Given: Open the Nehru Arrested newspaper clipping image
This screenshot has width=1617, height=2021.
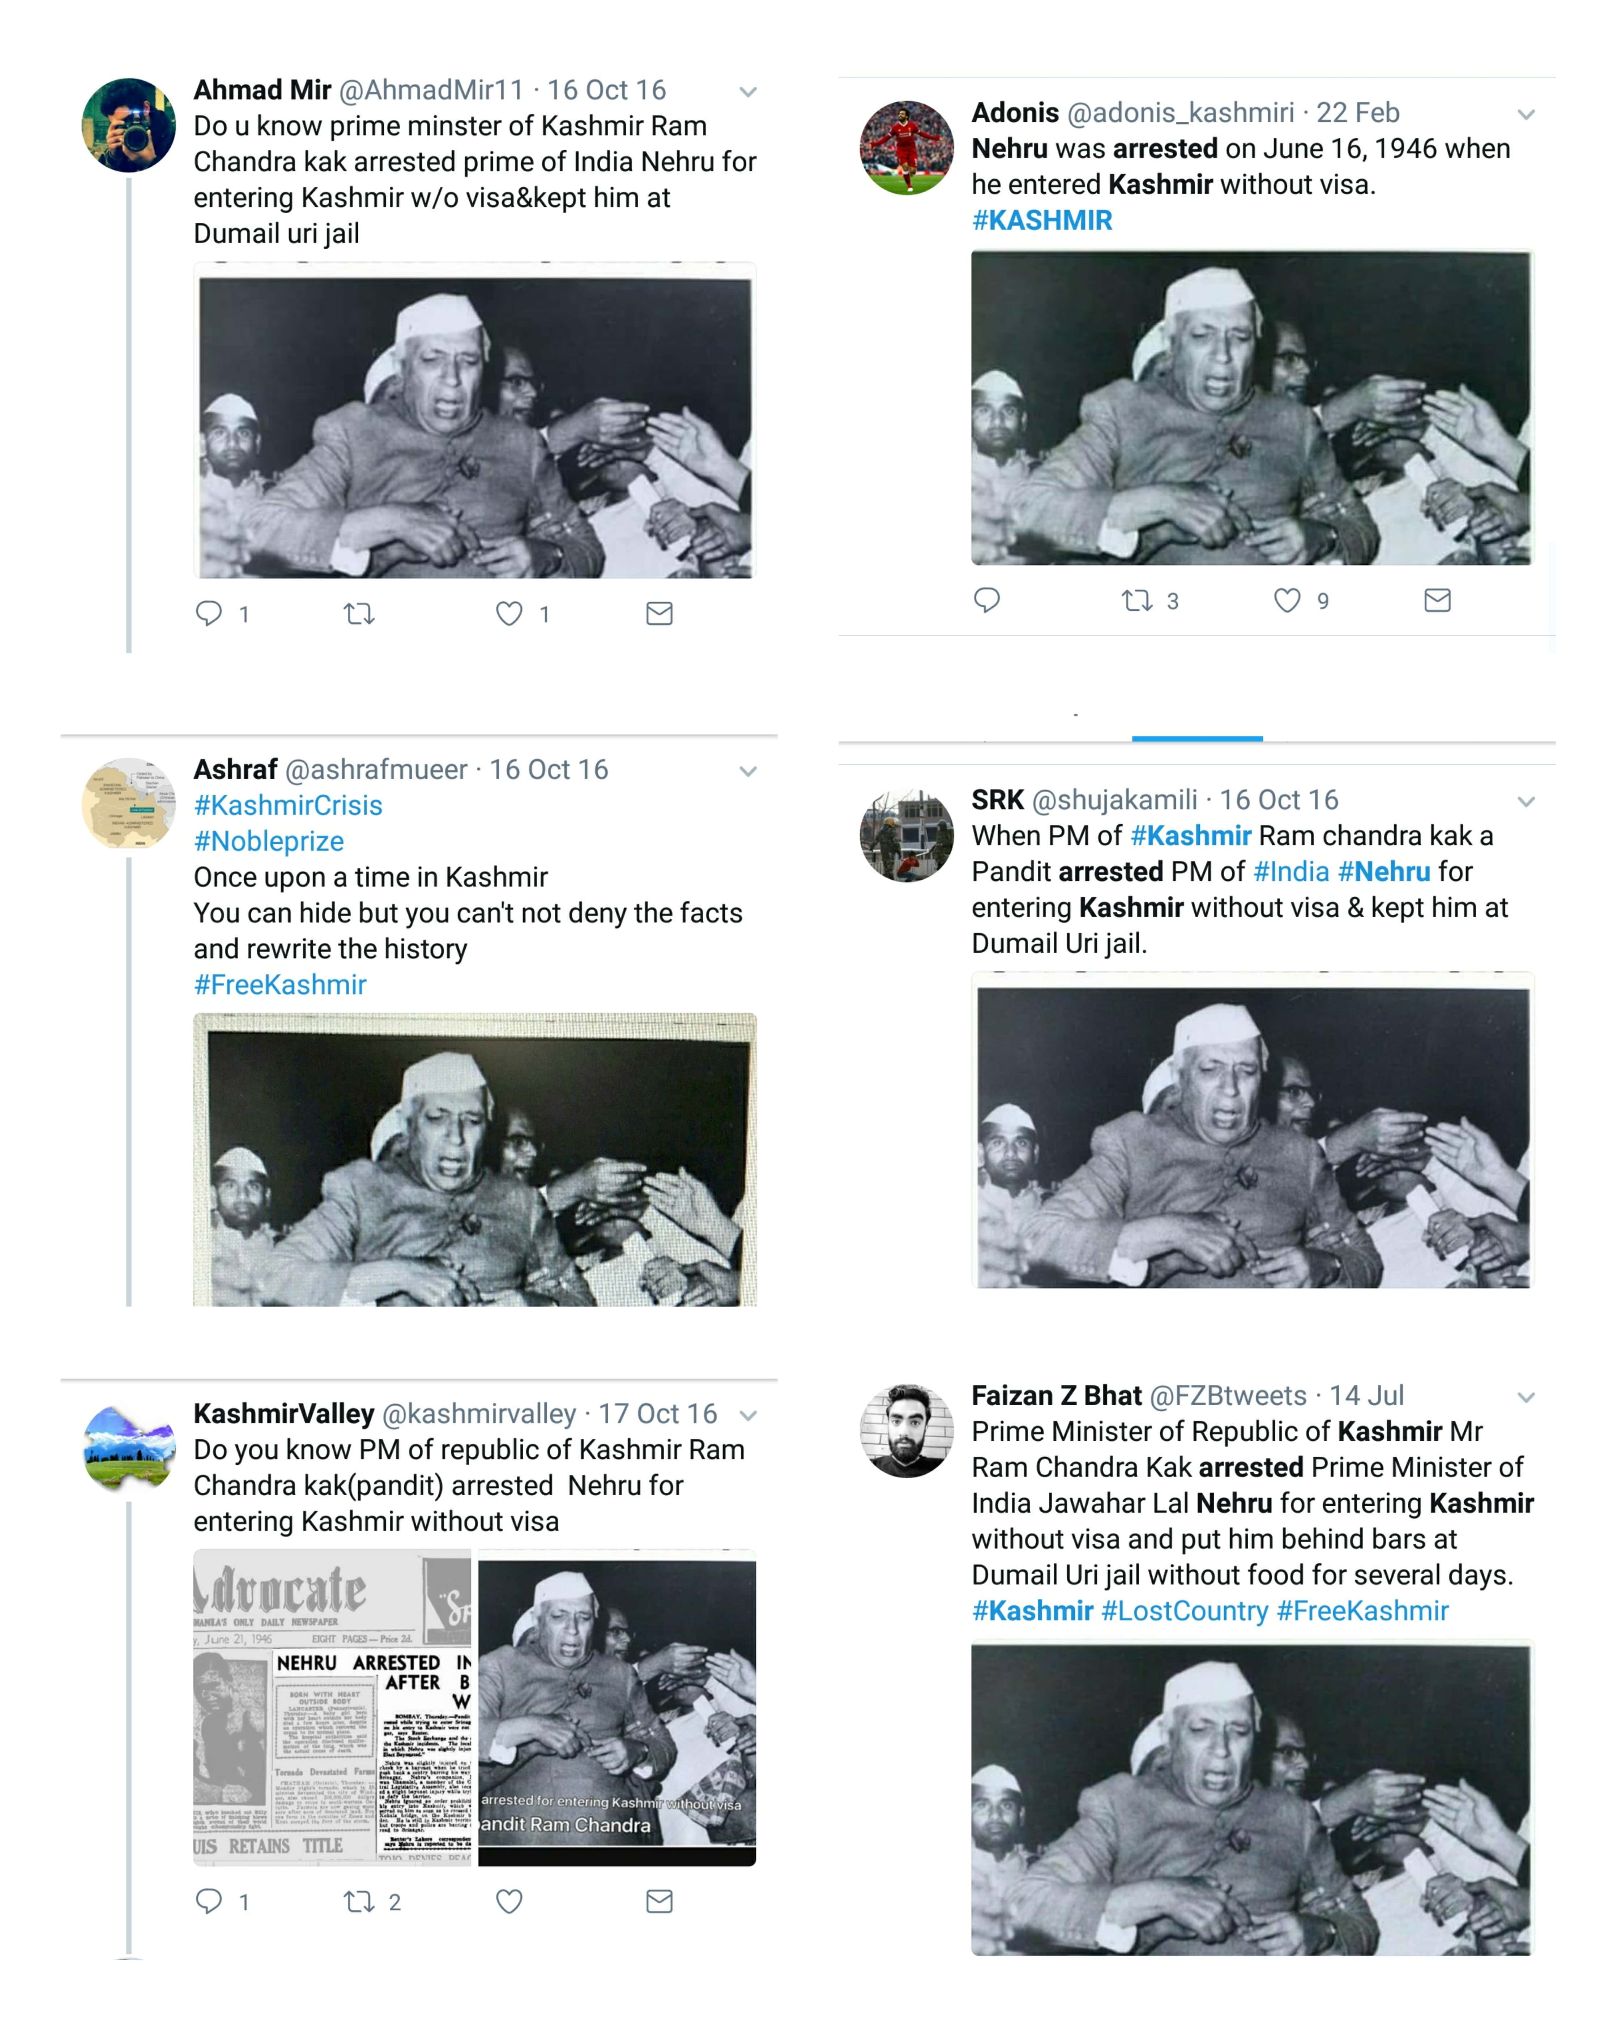Looking at the screenshot, I should tap(333, 1706).
